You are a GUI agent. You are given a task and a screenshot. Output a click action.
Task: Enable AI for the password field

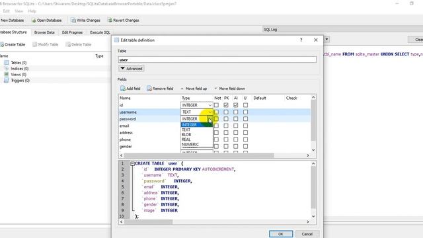[x=236, y=119]
